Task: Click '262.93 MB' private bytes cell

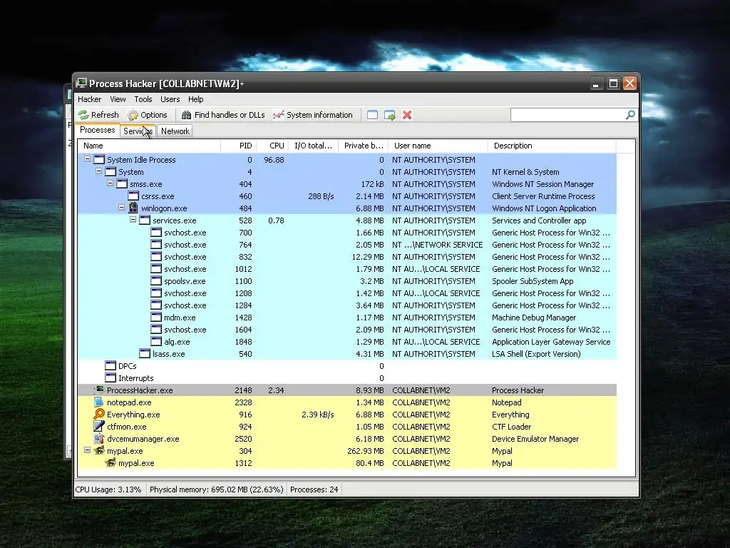Action: 366,451
